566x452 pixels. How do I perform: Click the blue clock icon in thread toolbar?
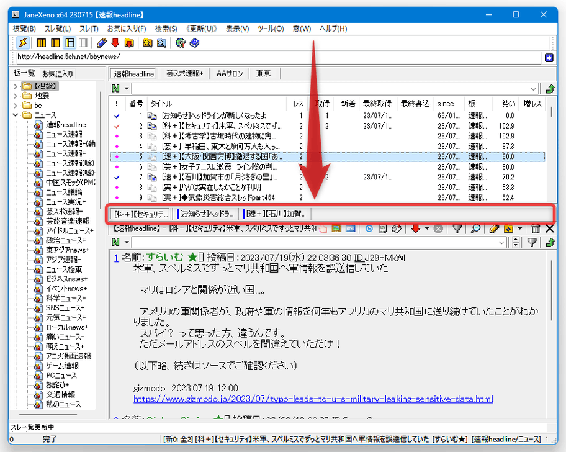[369, 228]
